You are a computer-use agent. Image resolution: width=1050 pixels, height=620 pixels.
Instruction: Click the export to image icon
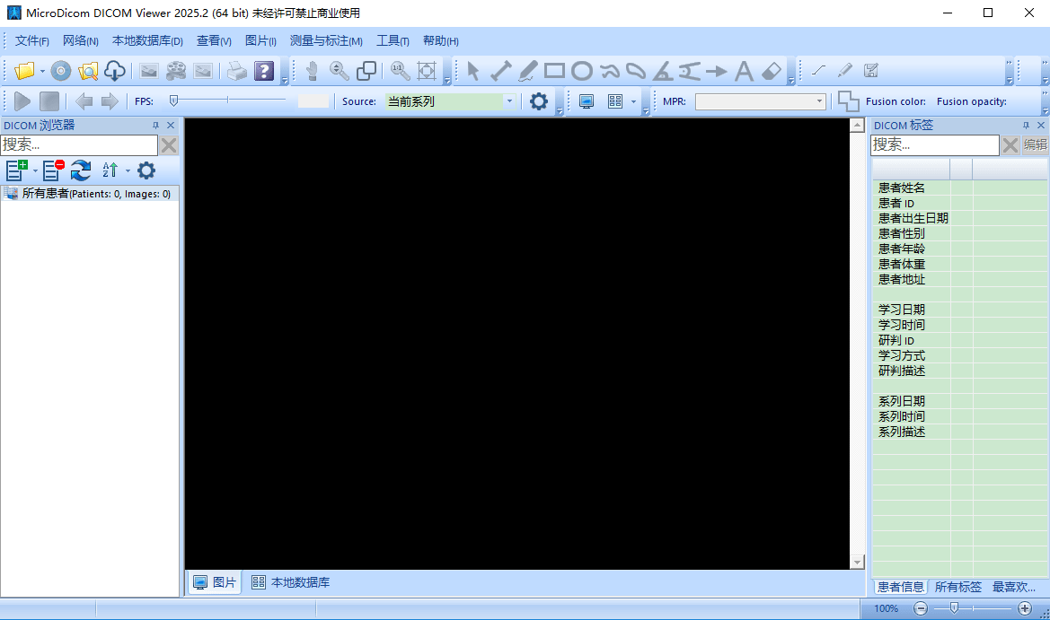coord(149,71)
